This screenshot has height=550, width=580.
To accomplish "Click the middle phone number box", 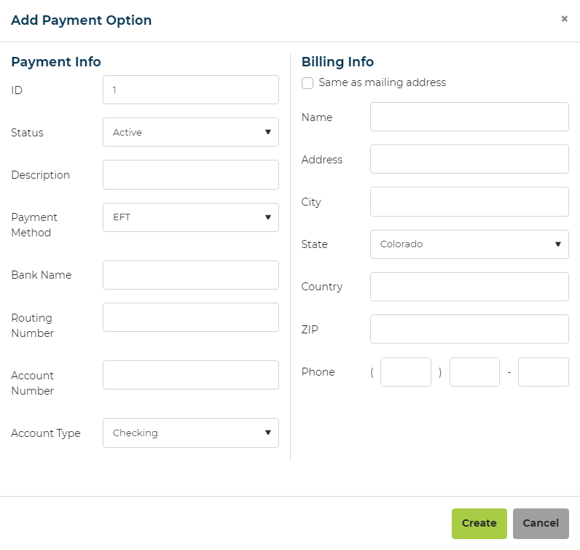I will click(474, 372).
